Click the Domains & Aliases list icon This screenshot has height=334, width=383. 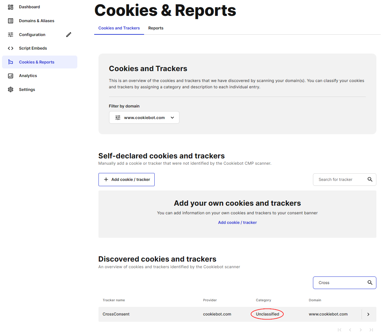tap(11, 21)
